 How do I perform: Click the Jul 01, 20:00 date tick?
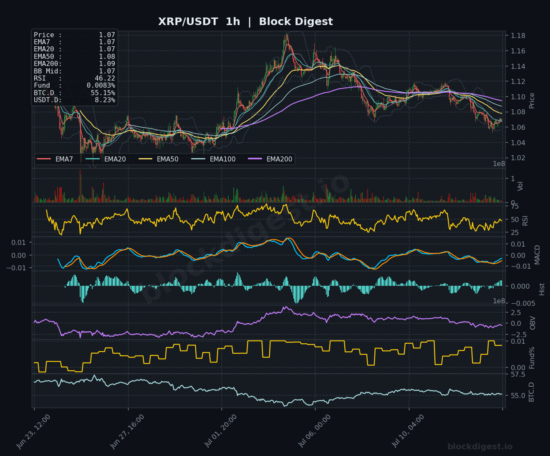(221, 431)
